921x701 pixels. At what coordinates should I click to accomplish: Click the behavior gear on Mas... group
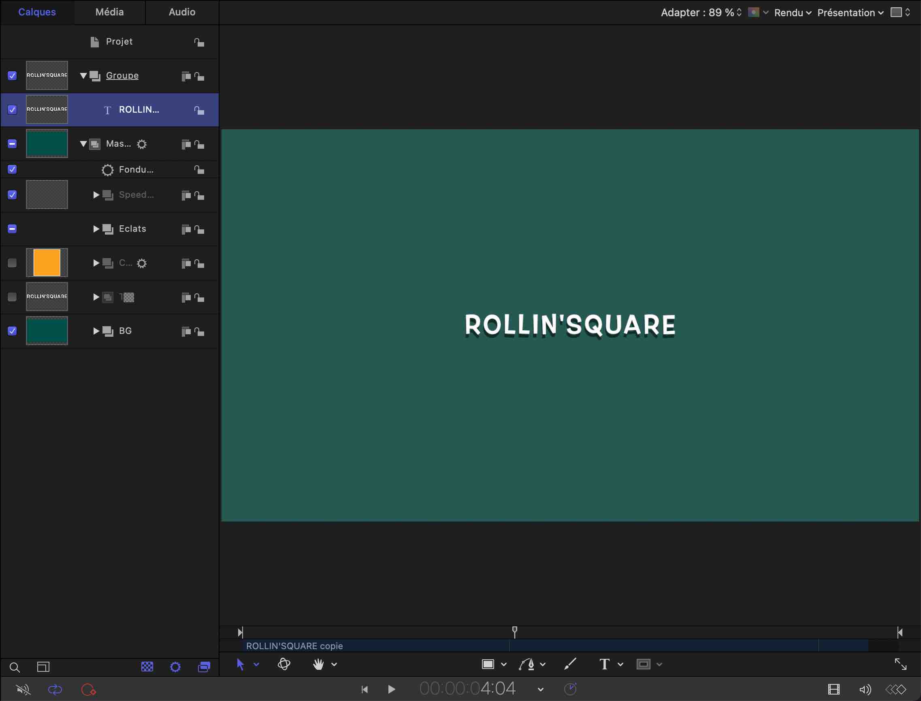(142, 144)
